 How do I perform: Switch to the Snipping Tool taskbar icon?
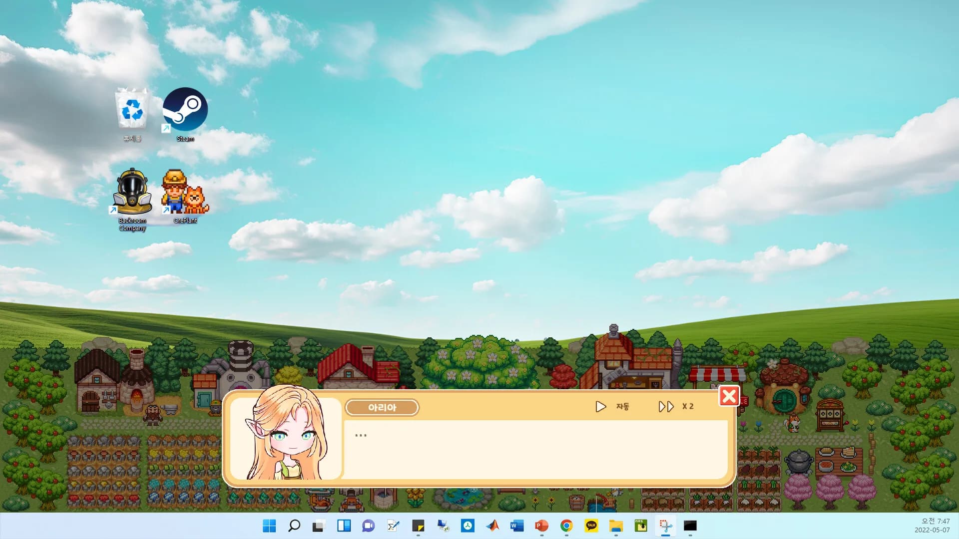666,526
